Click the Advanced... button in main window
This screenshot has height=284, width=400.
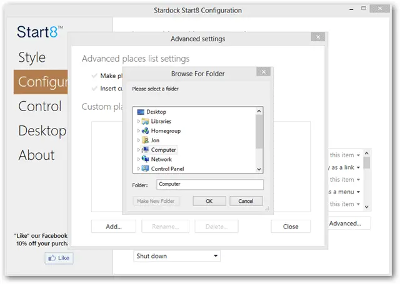pyautogui.click(x=349, y=223)
